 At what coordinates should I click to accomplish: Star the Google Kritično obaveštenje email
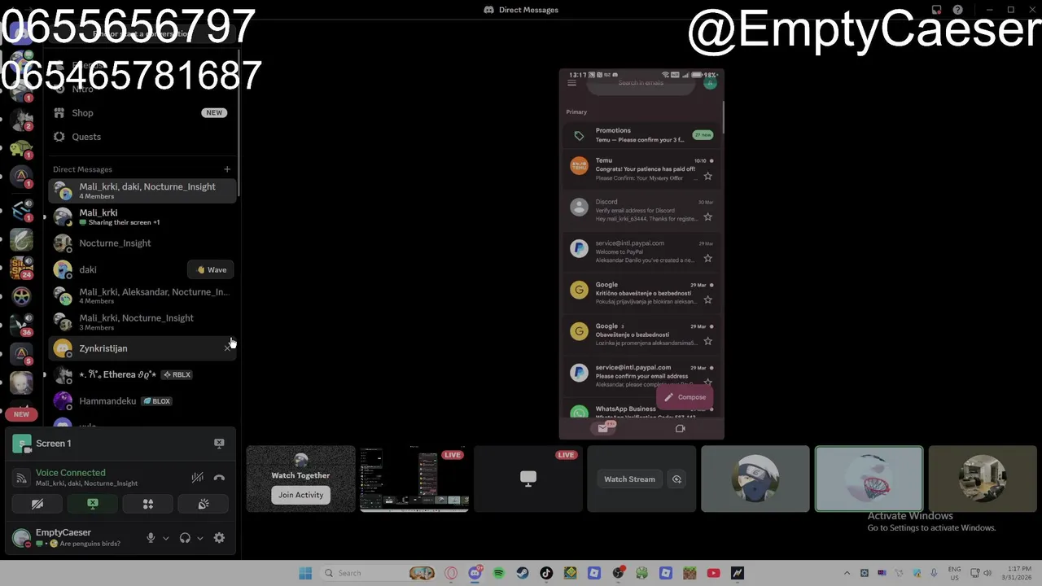pyautogui.click(x=707, y=300)
